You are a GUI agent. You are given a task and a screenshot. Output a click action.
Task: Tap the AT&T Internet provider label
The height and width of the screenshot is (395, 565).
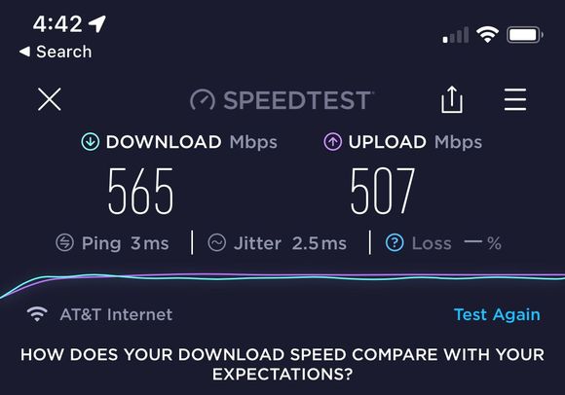pyautogui.click(x=116, y=315)
